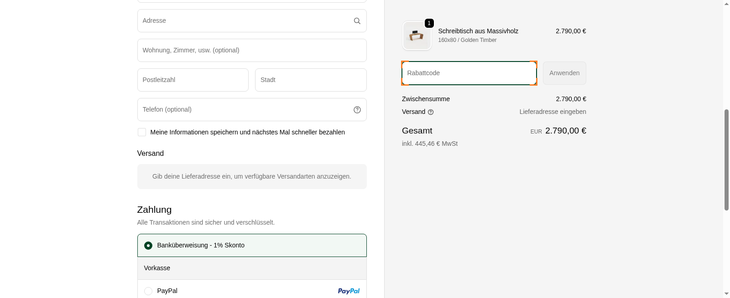730x298 pixels.
Task: Click the scrollbar up arrow
Action: point(726,4)
